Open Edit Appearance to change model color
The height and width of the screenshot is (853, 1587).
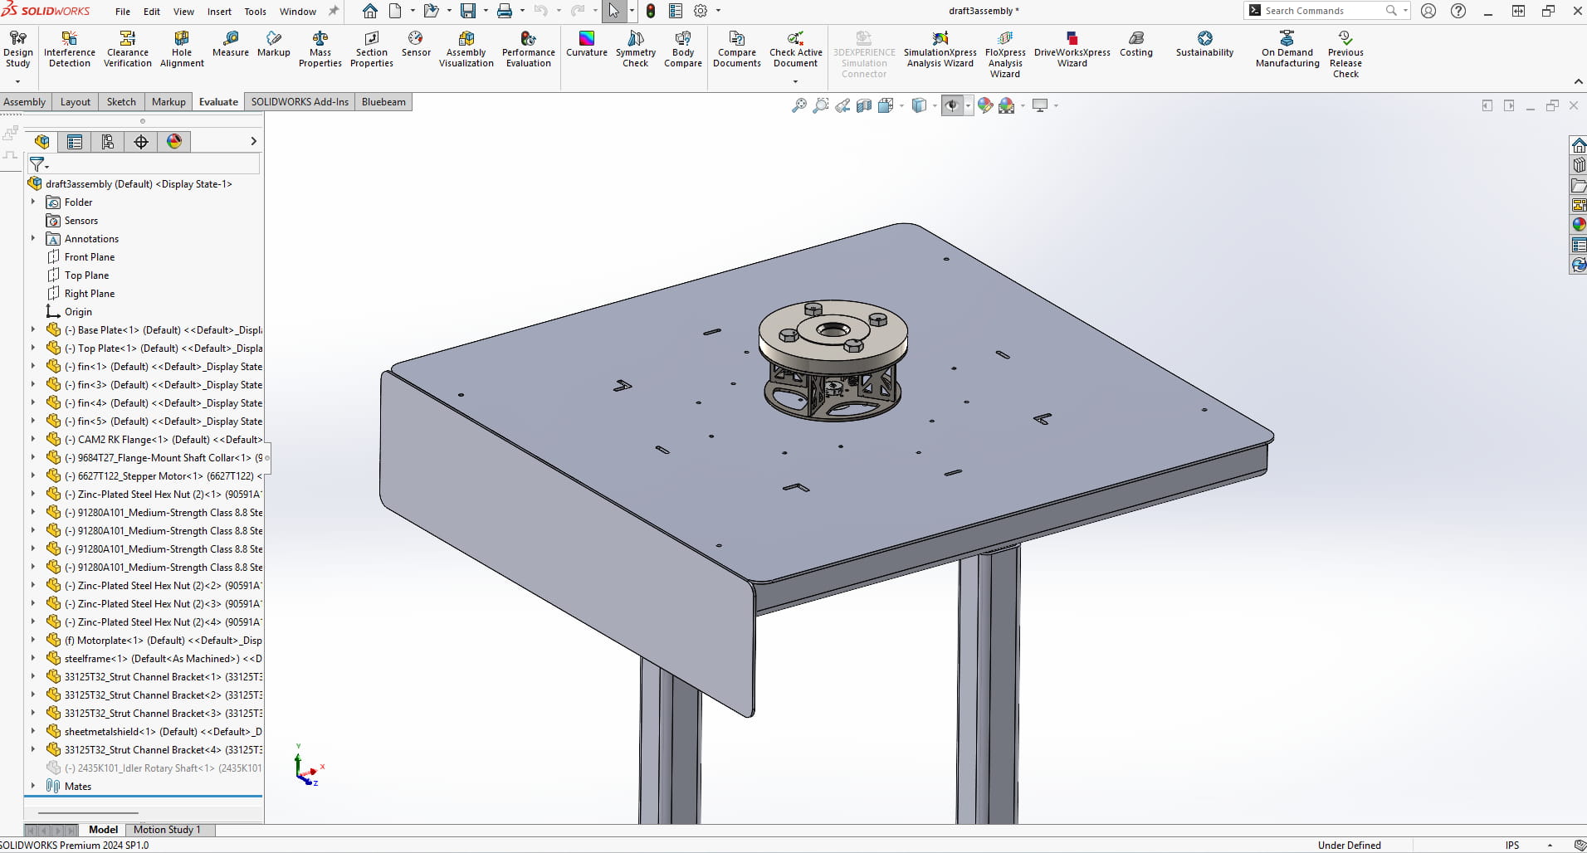coord(984,105)
